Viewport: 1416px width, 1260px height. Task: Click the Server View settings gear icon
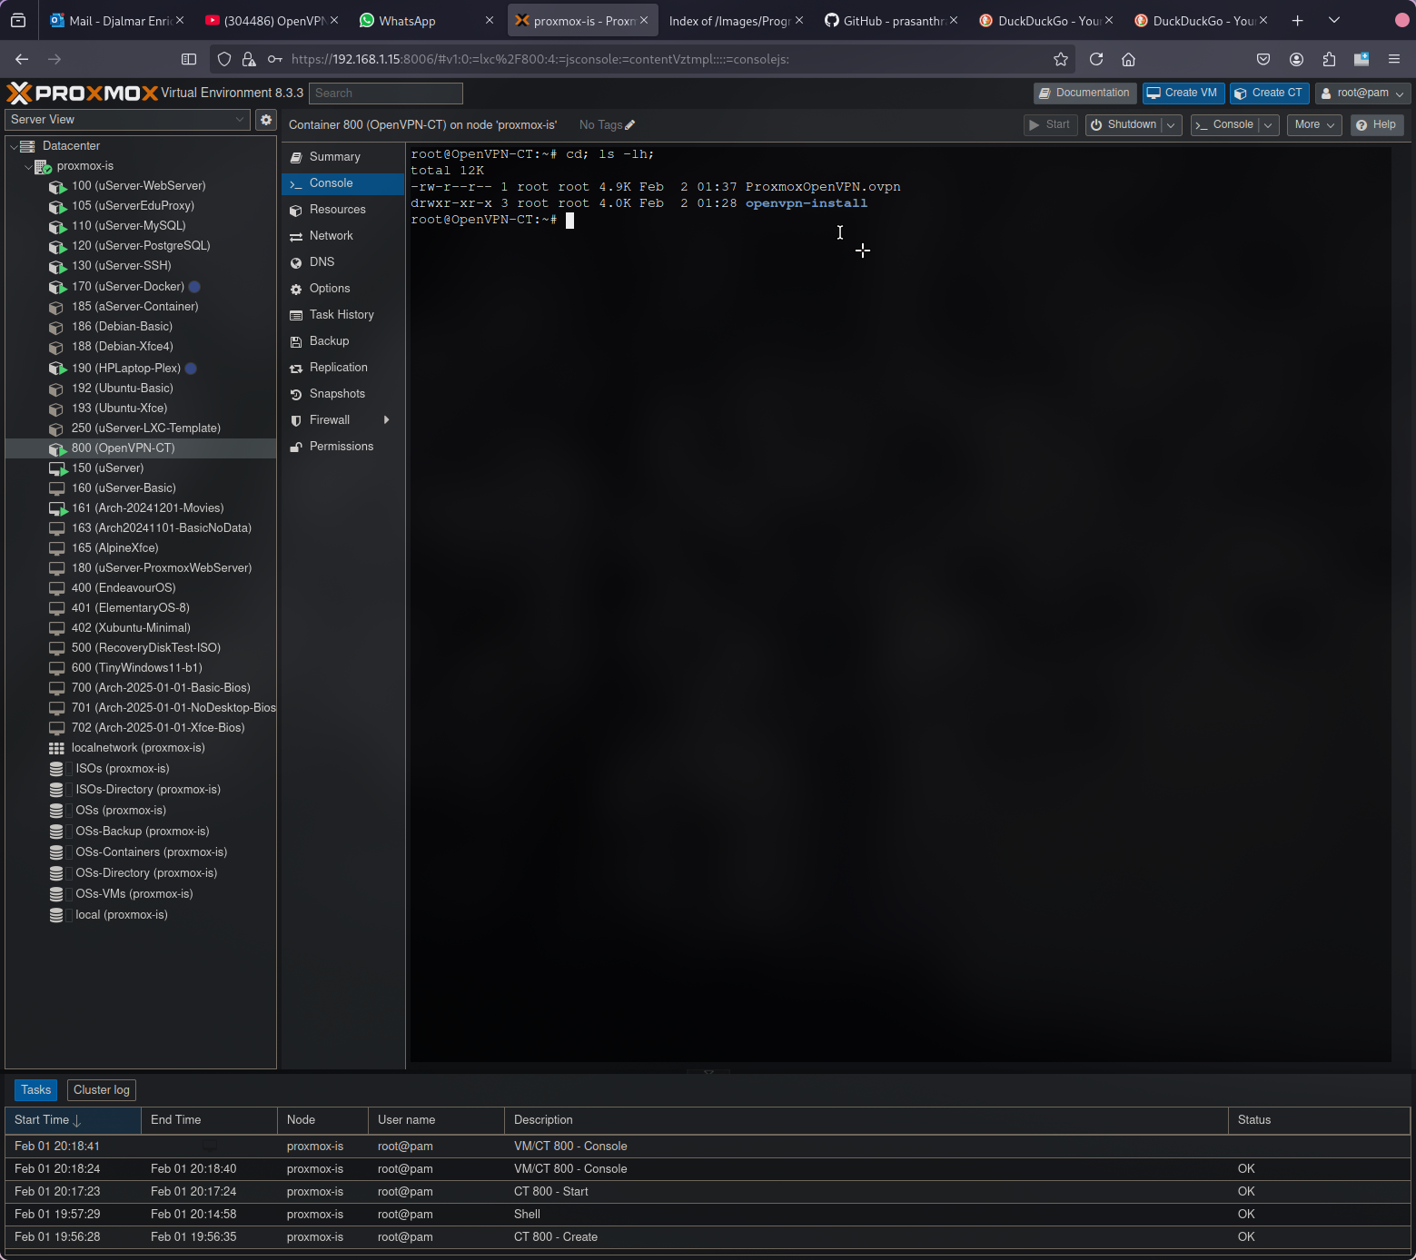click(266, 120)
